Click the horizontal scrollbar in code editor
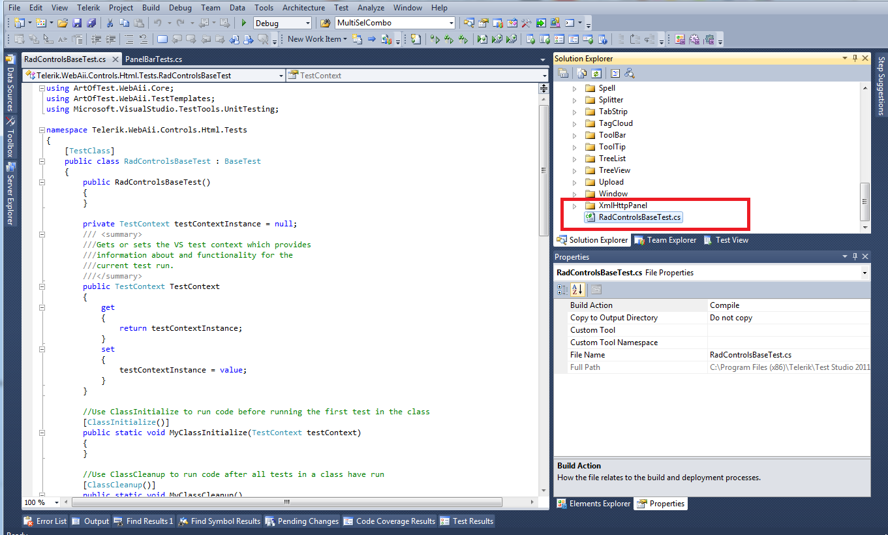888x535 pixels. pos(286,502)
